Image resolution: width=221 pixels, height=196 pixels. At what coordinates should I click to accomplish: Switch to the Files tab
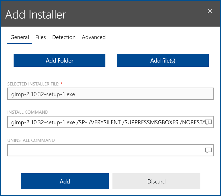click(x=41, y=37)
